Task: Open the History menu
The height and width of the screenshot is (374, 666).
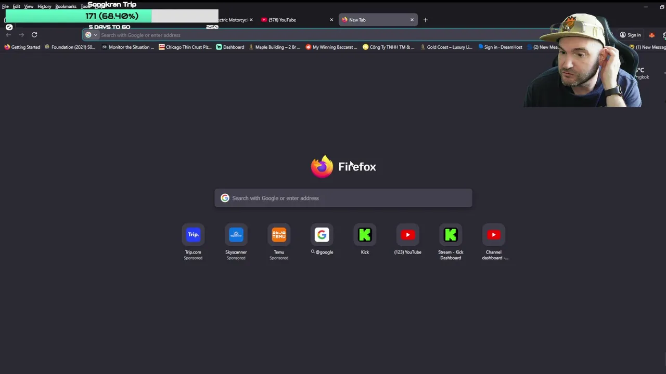Action: tap(44, 6)
